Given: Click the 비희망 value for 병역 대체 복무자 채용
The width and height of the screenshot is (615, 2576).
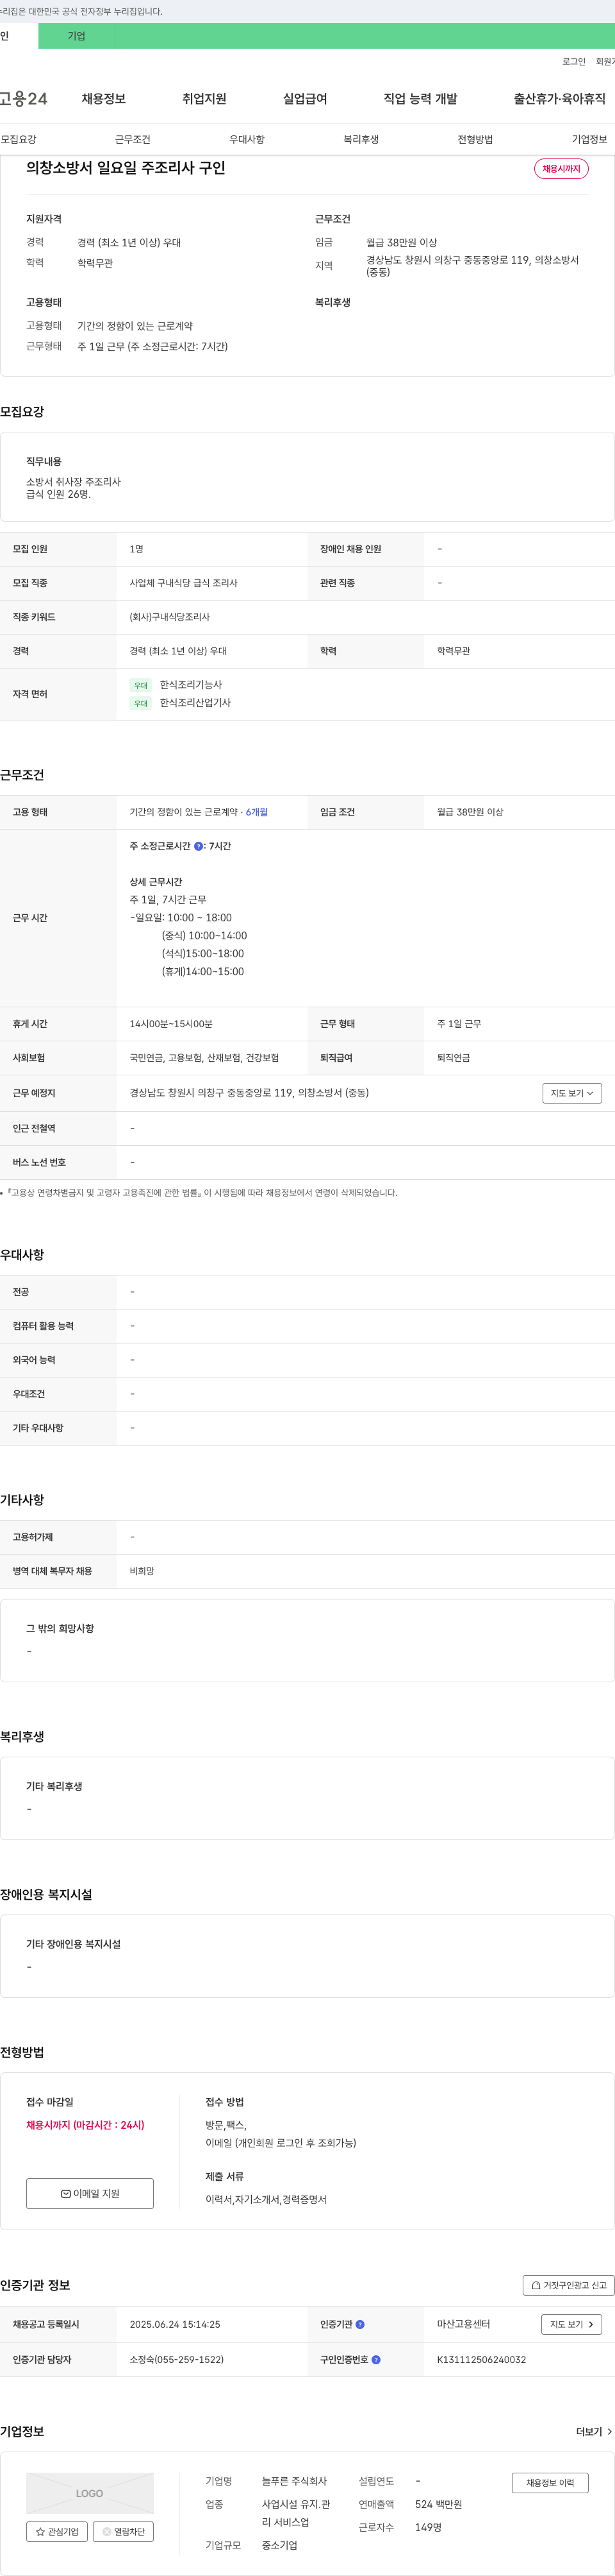Looking at the screenshot, I should 142,1571.
